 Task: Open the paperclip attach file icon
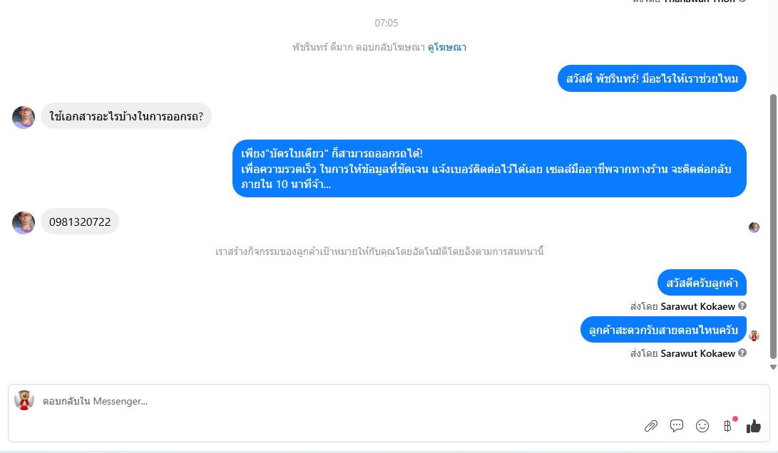tap(651, 426)
